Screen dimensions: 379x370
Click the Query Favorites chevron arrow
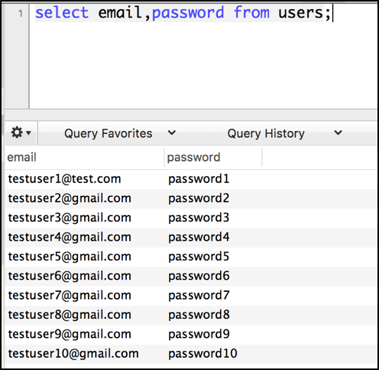pos(172,133)
